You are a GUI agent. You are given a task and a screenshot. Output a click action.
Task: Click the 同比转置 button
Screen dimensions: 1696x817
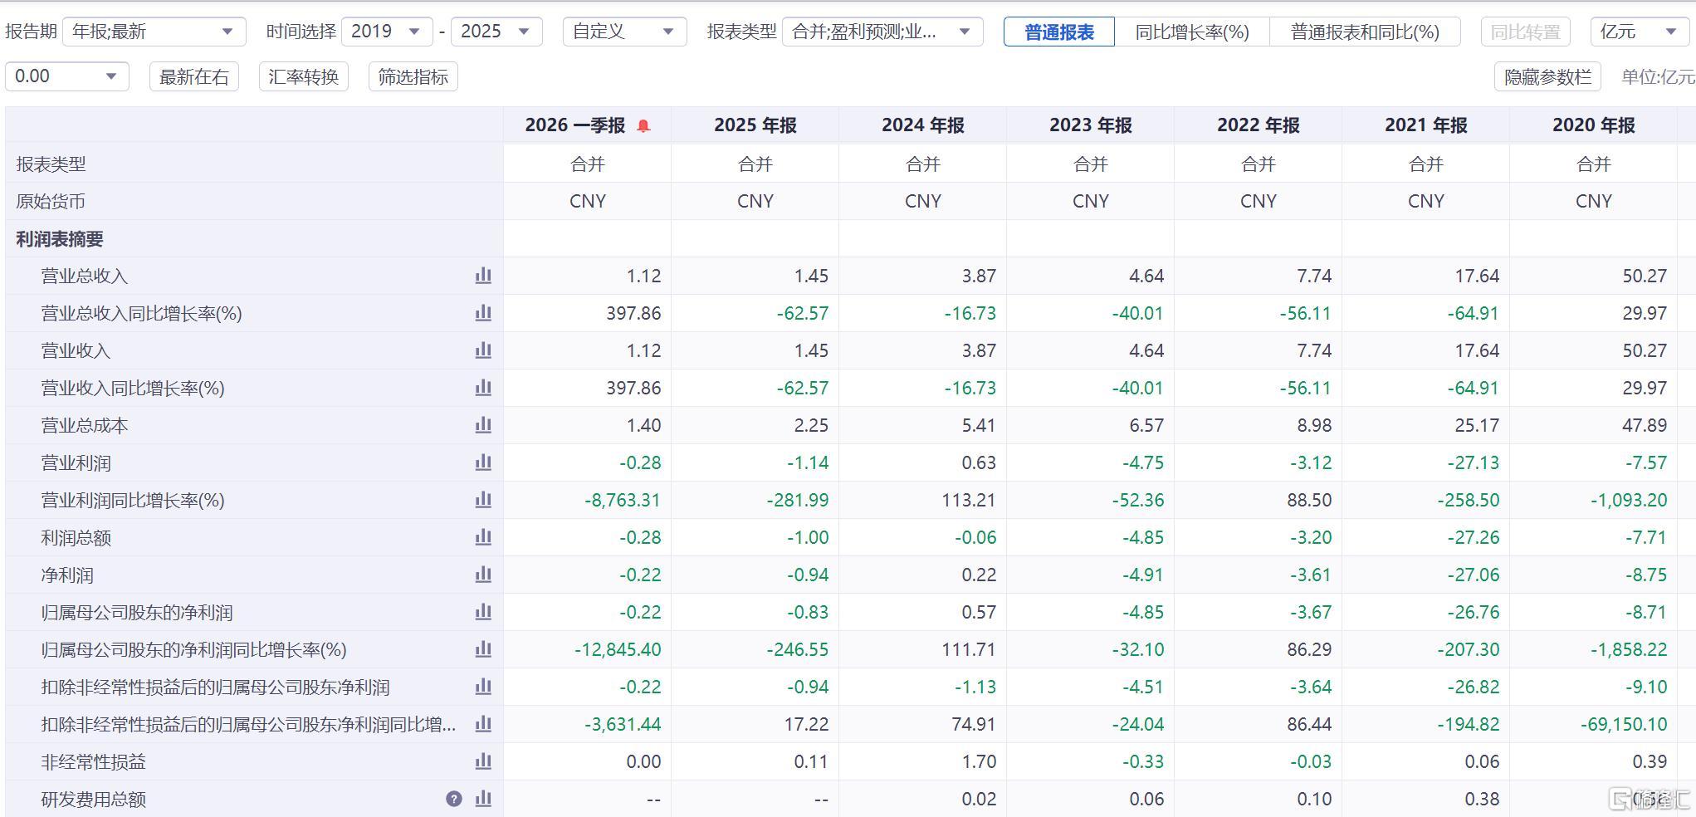(x=1526, y=32)
